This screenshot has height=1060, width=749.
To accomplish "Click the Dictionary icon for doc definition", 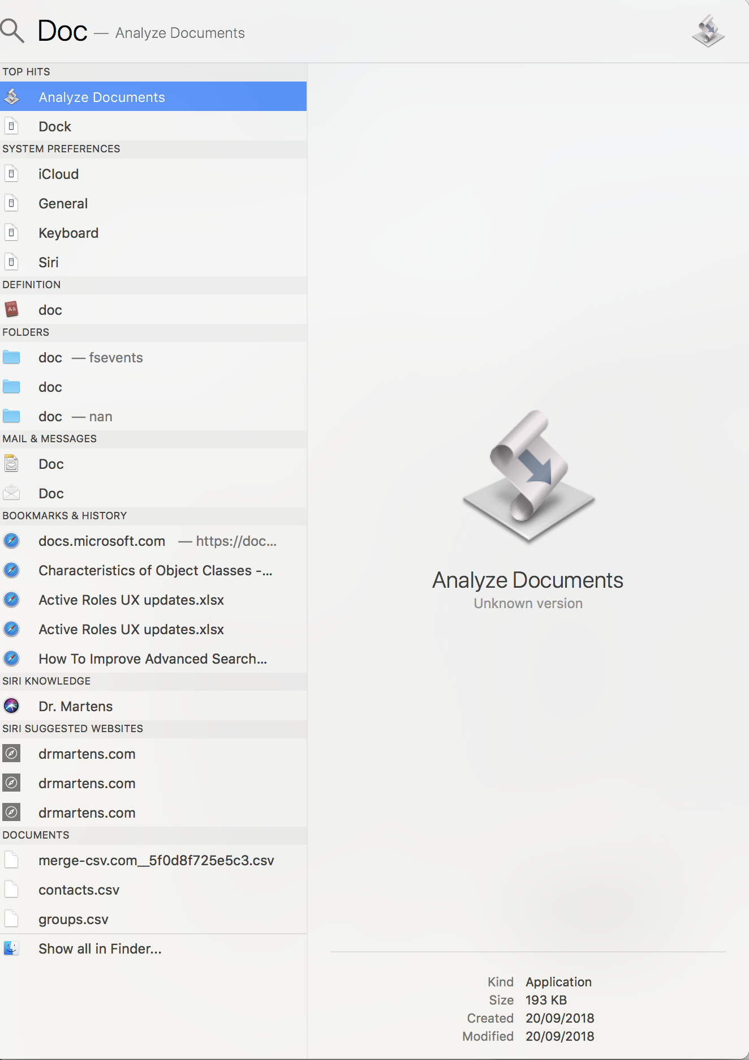I will [11, 310].
